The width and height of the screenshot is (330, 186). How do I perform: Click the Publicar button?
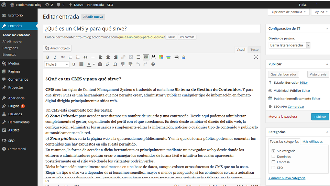click(x=320, y=117)
